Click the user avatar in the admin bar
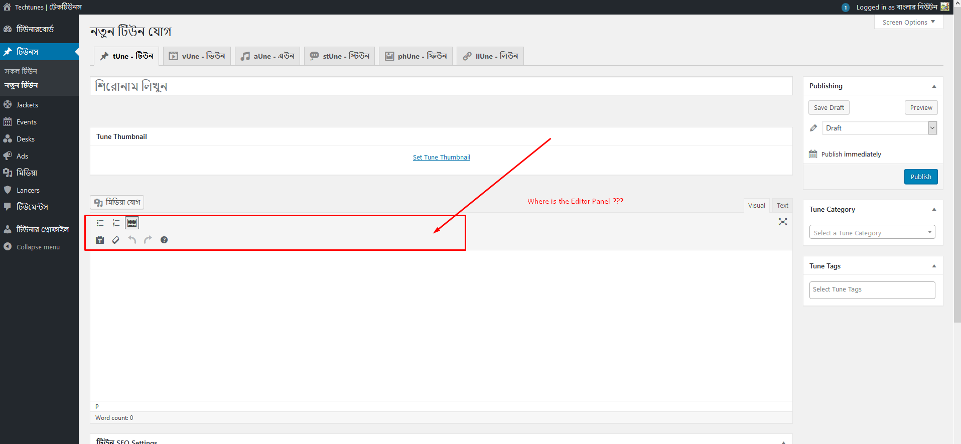Screen dimensions: 961x444 click(945, 7)
